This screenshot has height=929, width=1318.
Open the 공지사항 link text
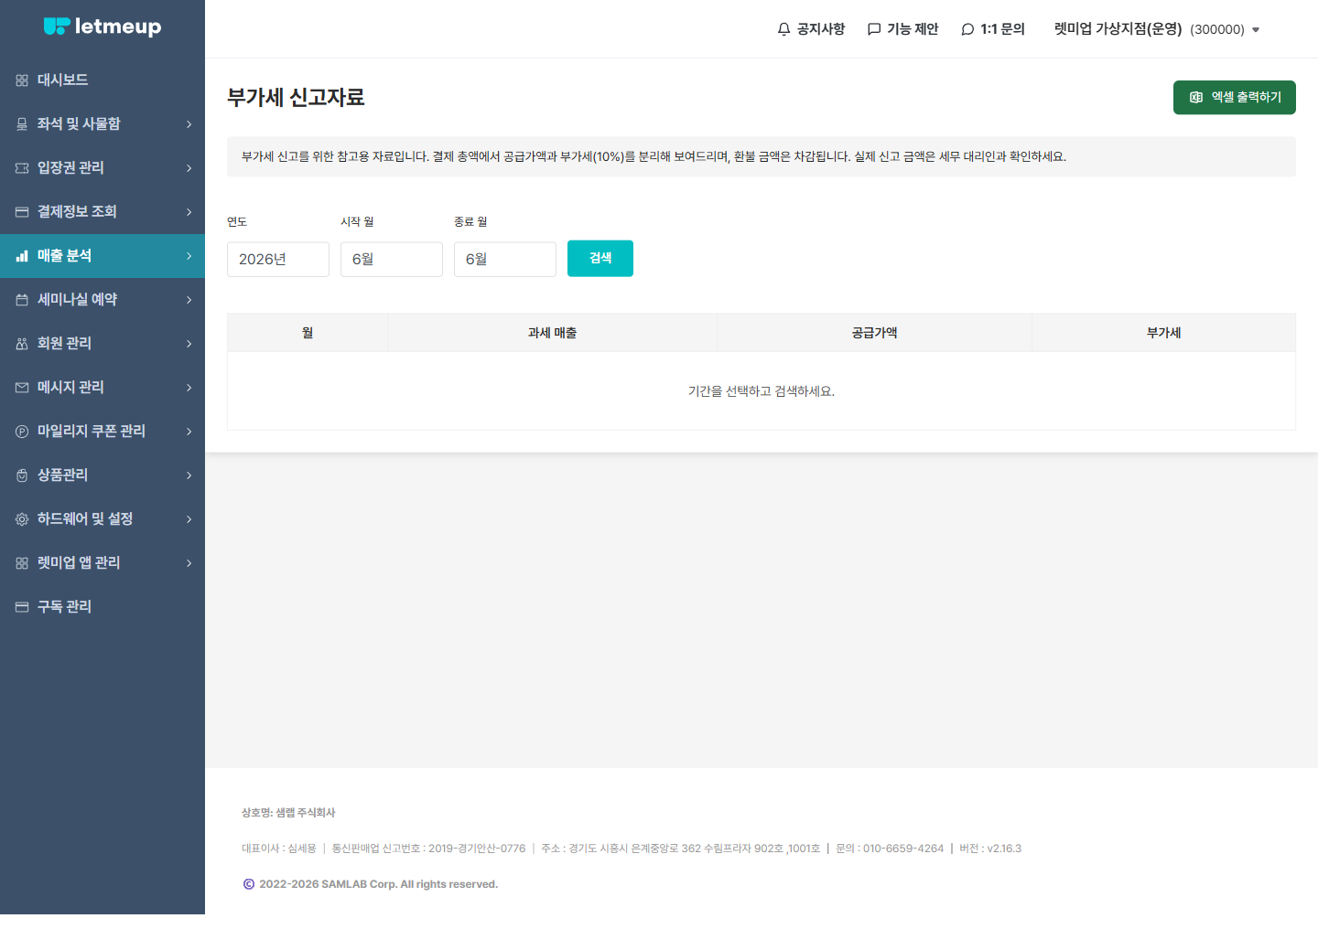click(x=821, y=29)
